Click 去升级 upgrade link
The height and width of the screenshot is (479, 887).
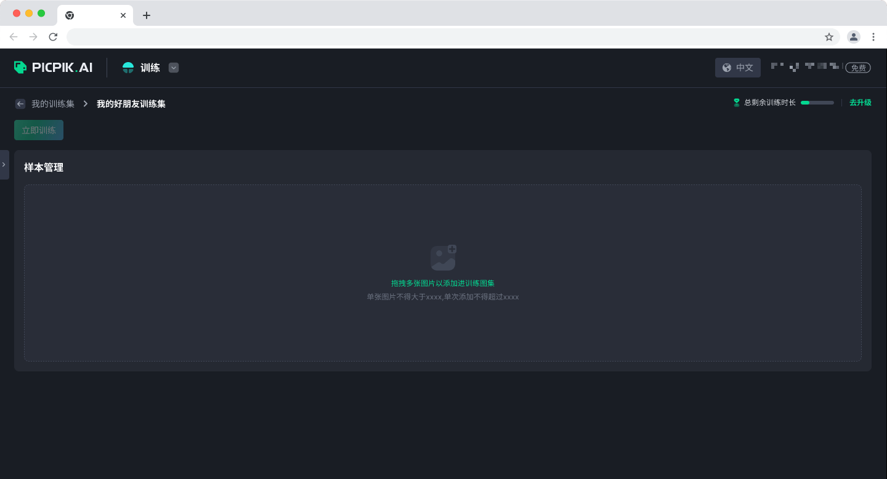860,103
